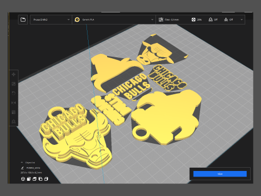Viewport: 261px width, 196px height.
Task: Select the Scale tool
Action: 14,84
